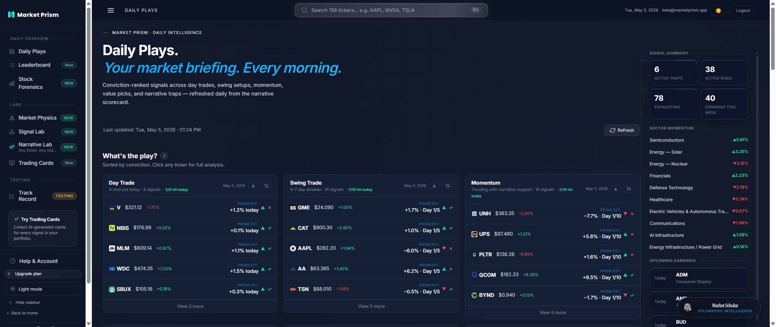Click the AA ticker logo icon
Image resolution: width=776 pixels, height=327 pixels.
pyautogui.click(x=293, y=269)
